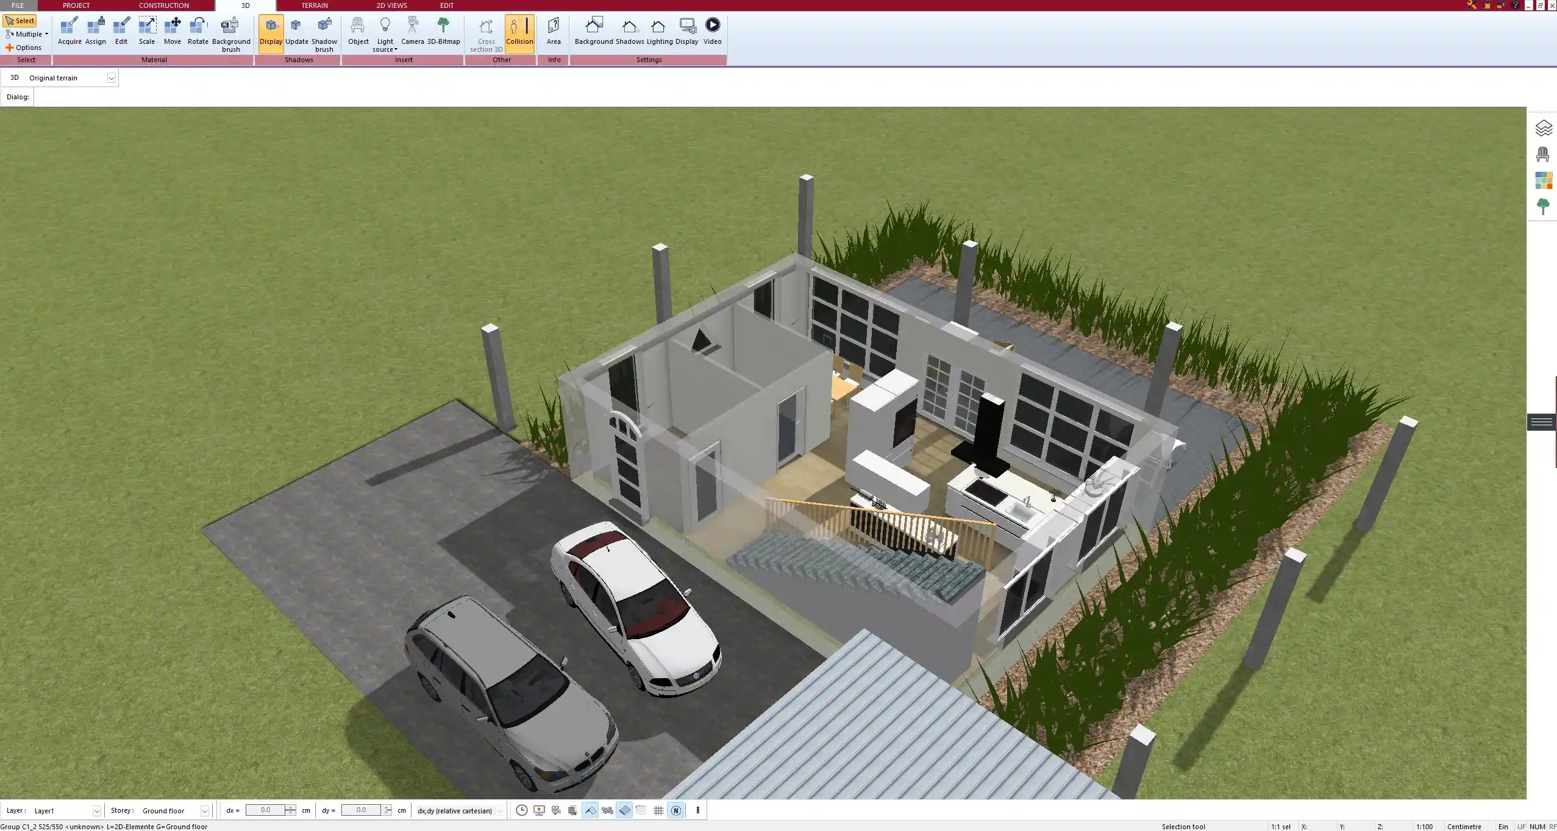Open the plants catalog in the right sidebar
This screenshot has width=1557, height=831.
1543,206
